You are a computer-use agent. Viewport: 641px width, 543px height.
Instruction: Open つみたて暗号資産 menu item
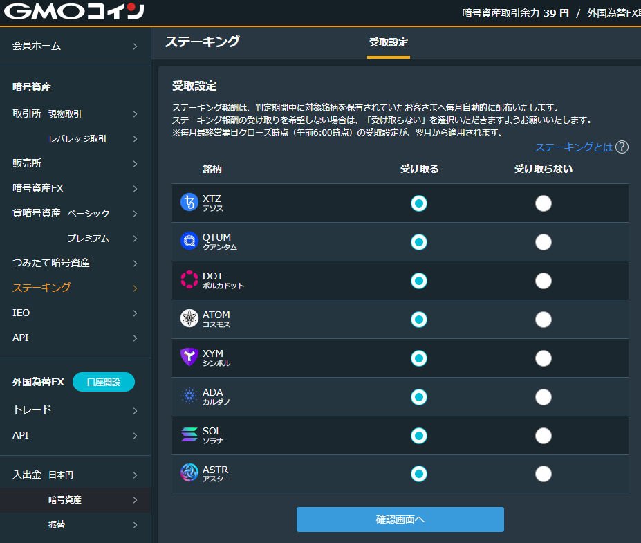pos(75,263)
